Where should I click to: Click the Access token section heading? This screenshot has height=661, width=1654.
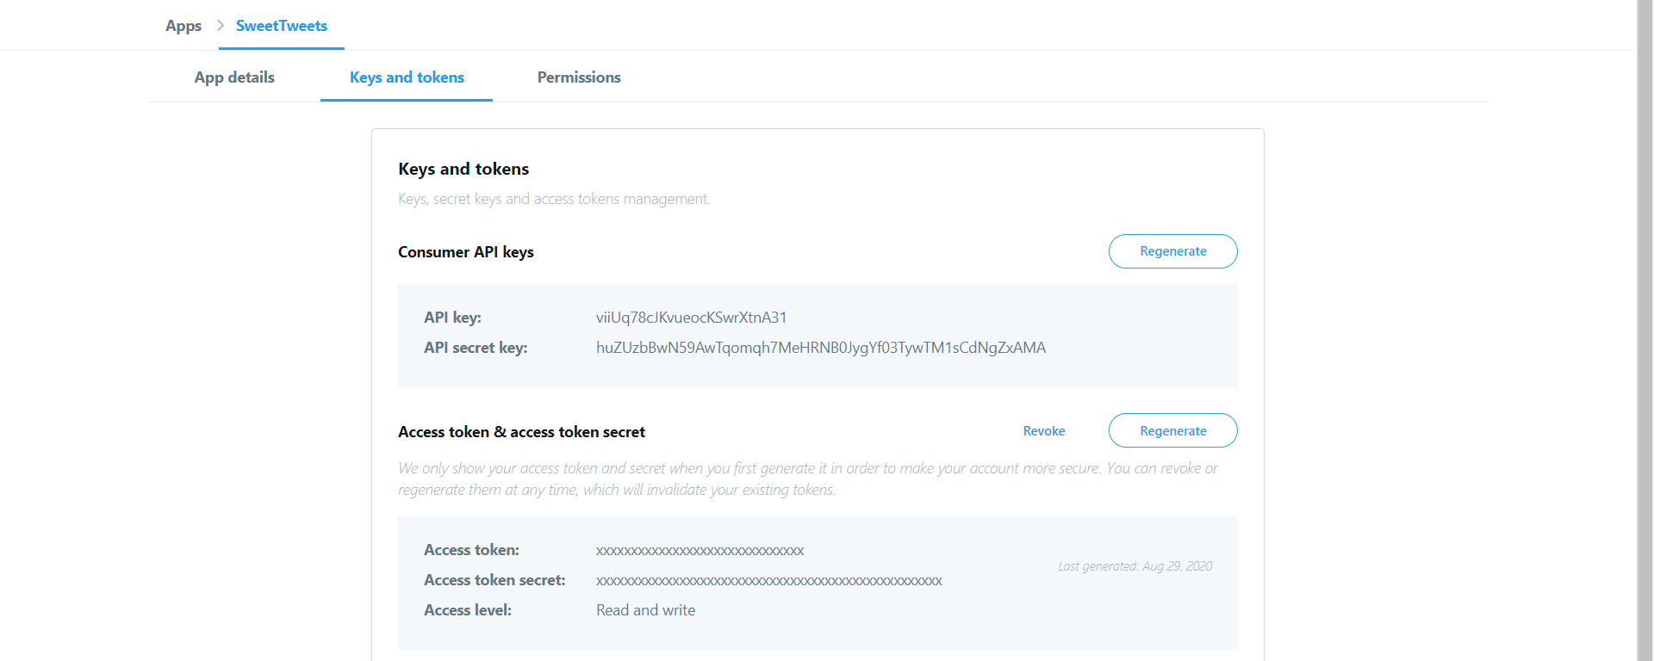pos(521,431)
